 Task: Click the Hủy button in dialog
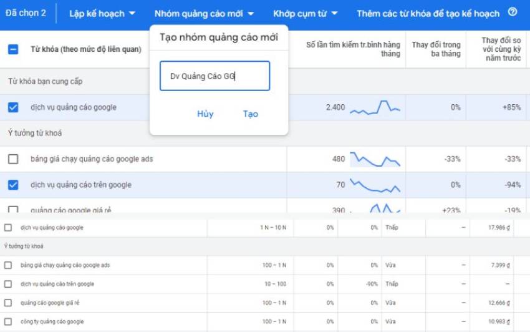click(205, 114)
